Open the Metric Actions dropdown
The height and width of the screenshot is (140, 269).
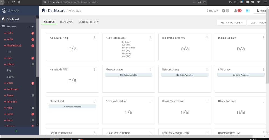tap(231, 22)
